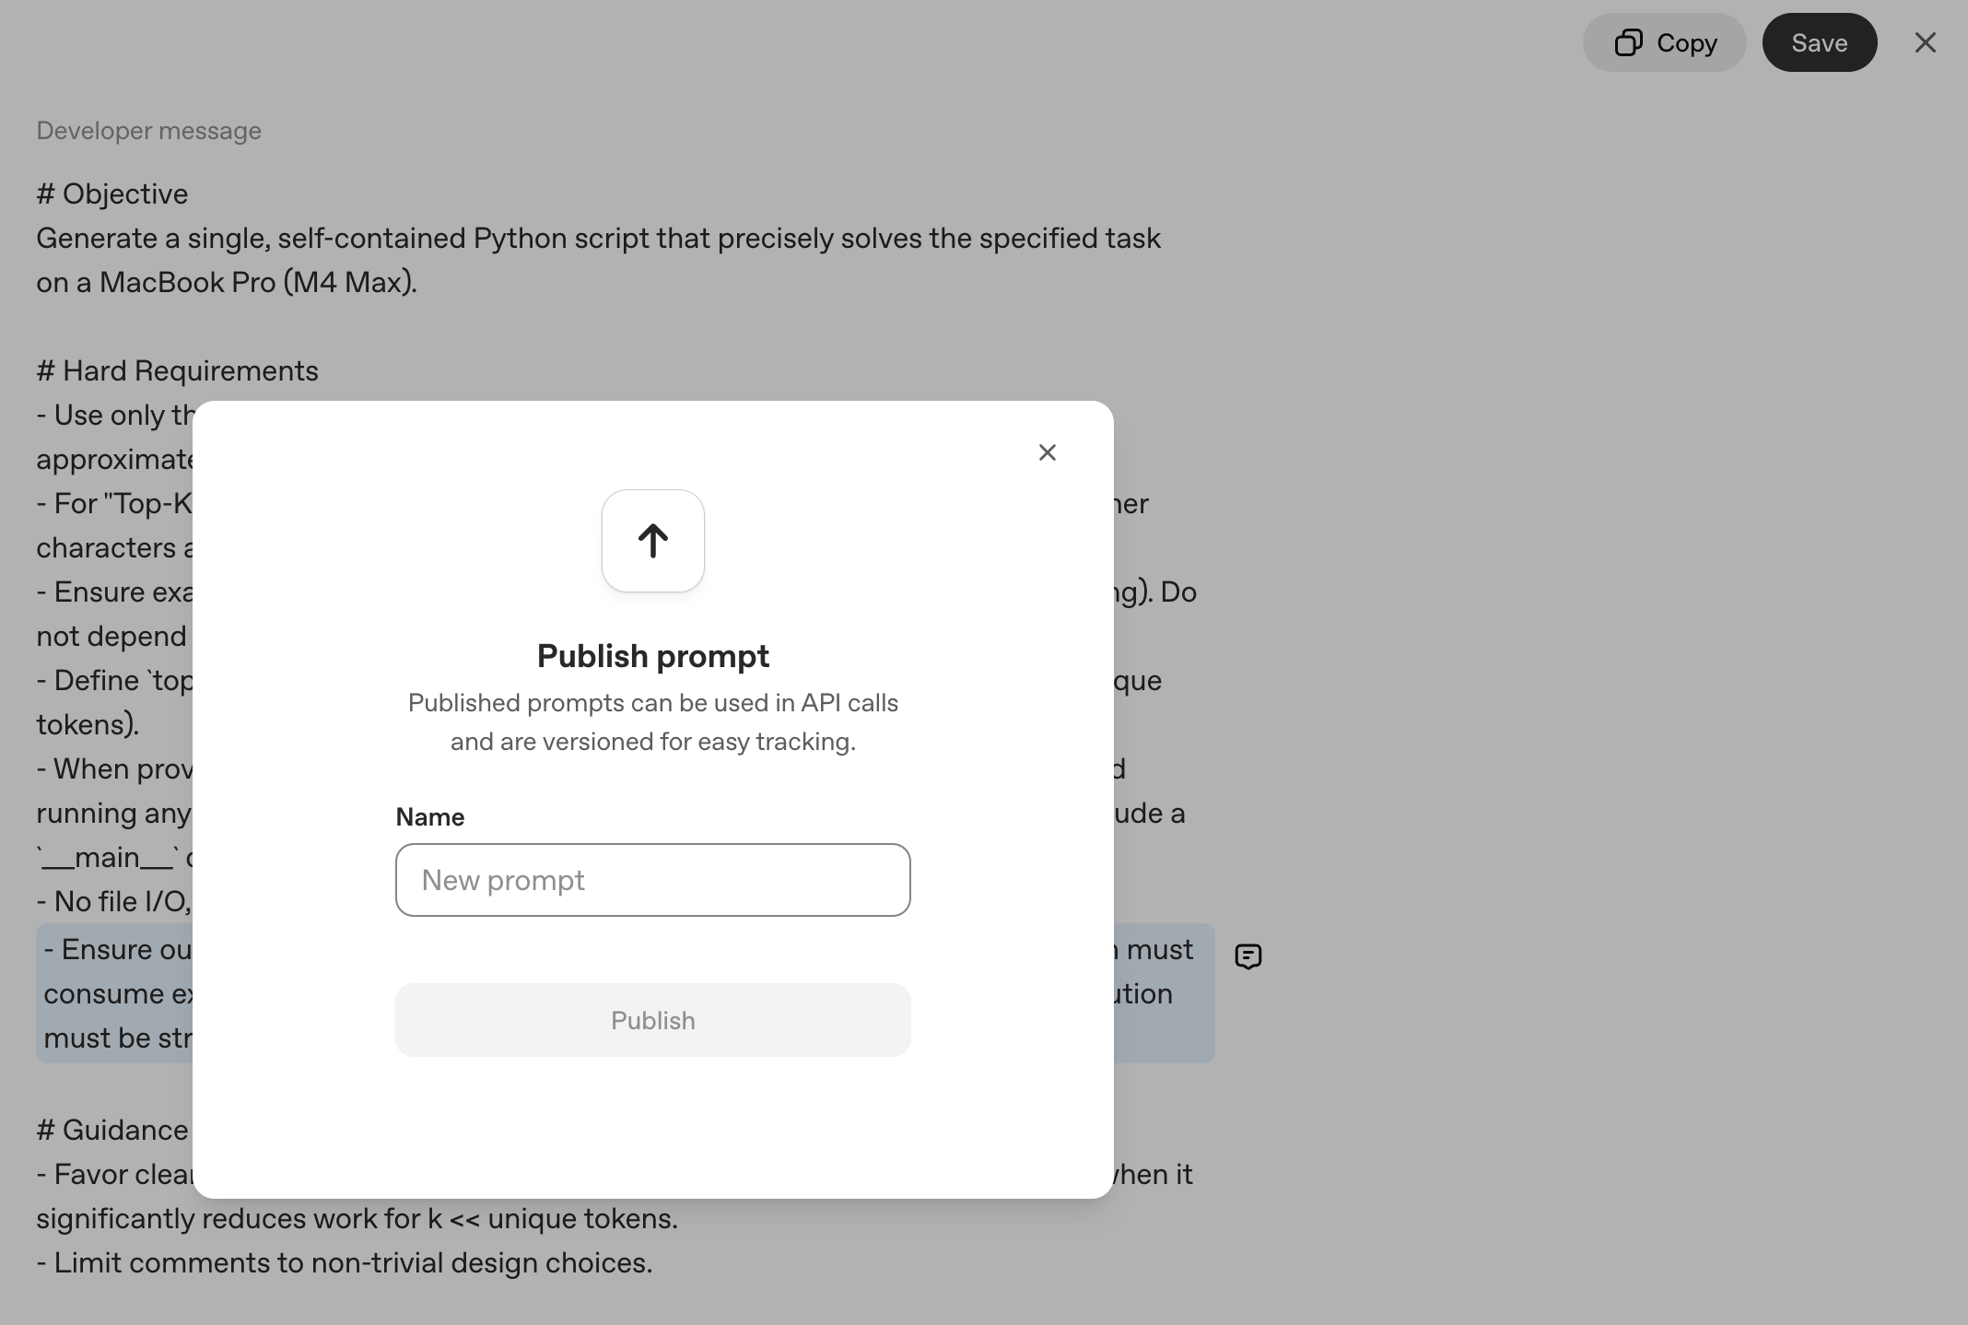1968x1325 pixels.
Task: Click the upload arrow icon in dialog
Action: 652,541
